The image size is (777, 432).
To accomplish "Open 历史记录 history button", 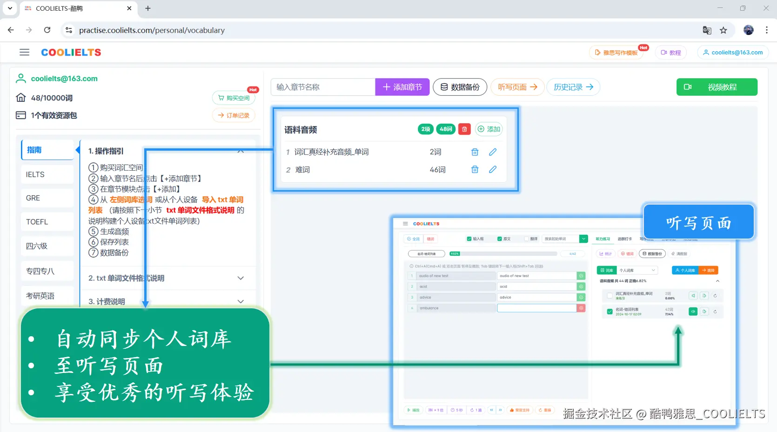I will (573, 87).
